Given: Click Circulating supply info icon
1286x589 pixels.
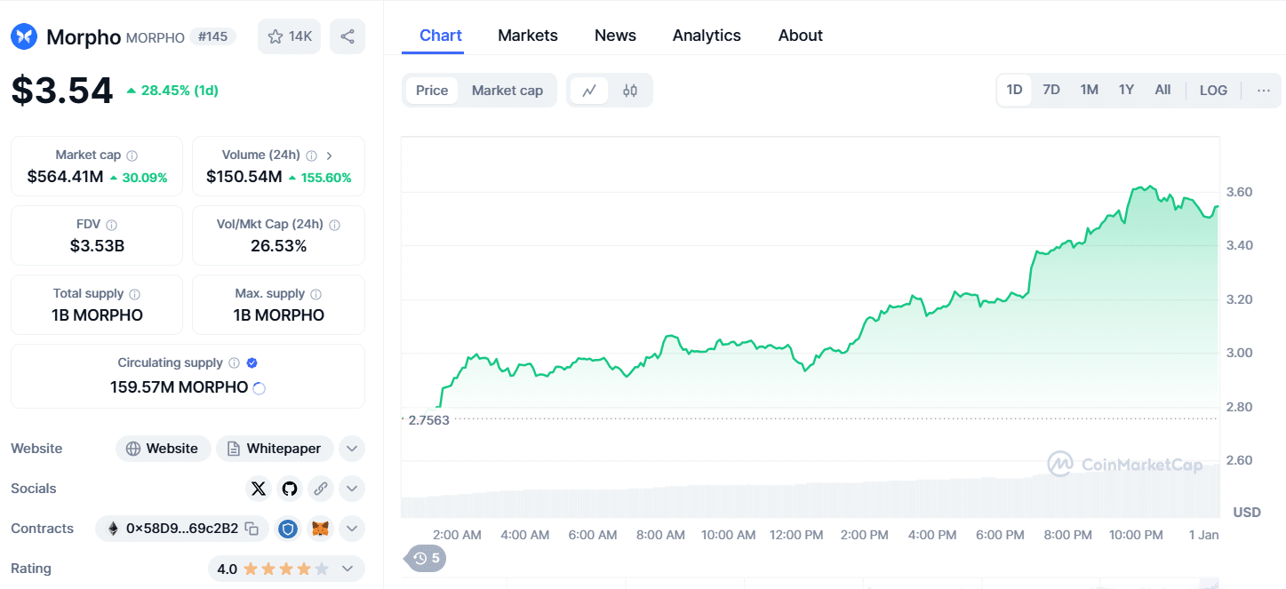Looking at the screenshot, I should (x=234, y=363).
